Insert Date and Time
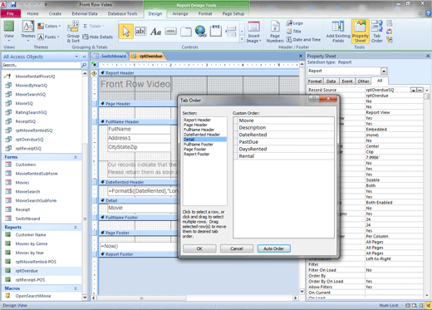Viewport: 432px width, 310px height. point(303,40)
